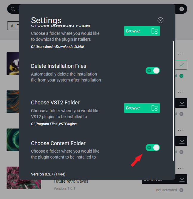Open three-dots menu of the second plugin
The width and height of the screenshot is (193, 199).
(x=181, y=92)
